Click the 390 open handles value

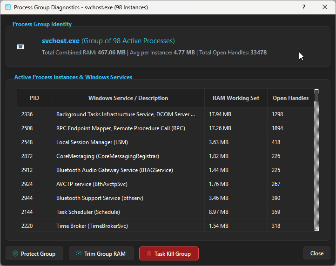point(276,198)
